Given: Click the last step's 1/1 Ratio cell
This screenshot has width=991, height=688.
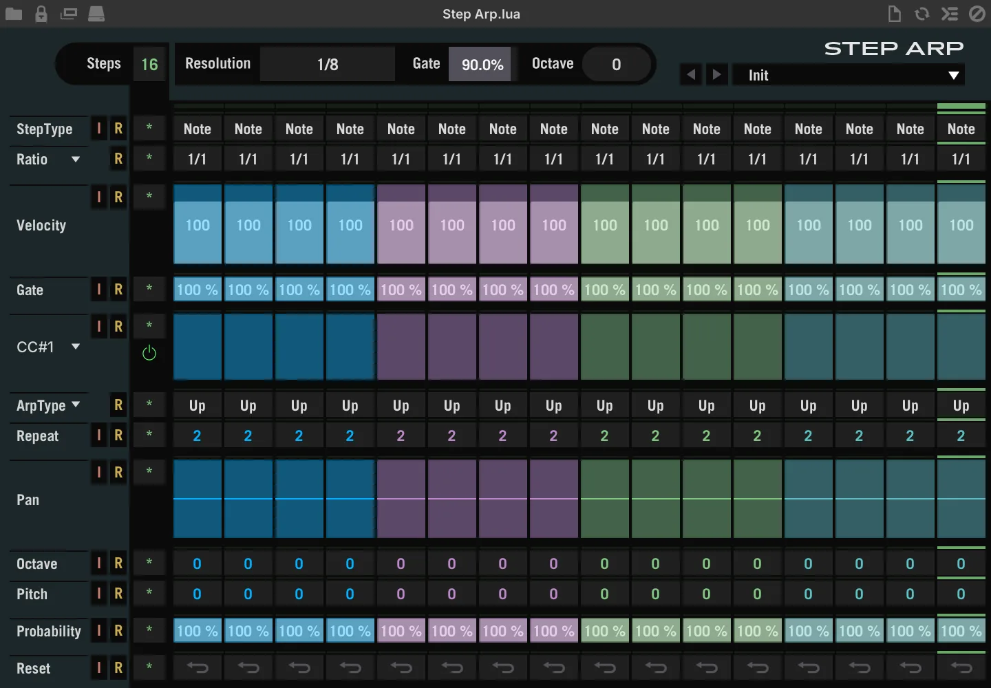Looking at the screenshot, I should (x=961, y=159).
